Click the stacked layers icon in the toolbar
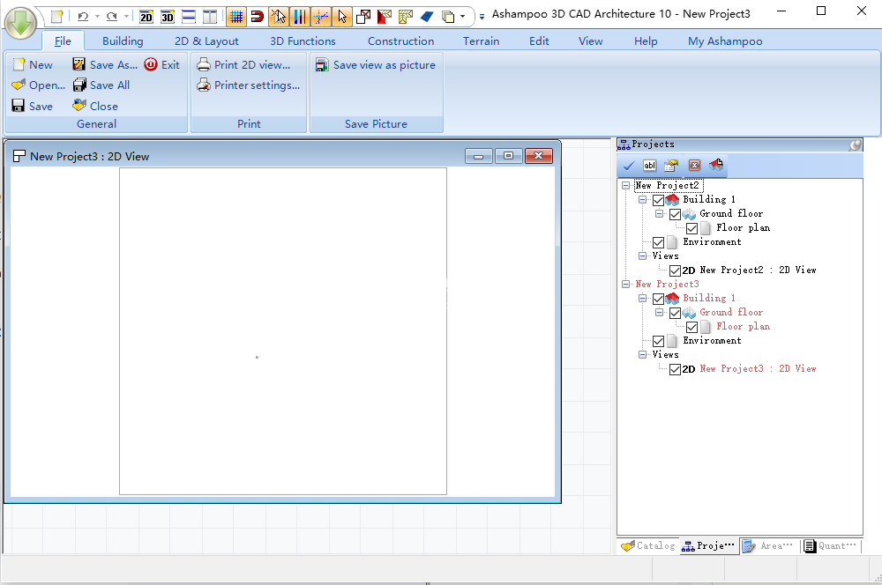Image resolution: width=882 pixels, height=585 pixels. (448, 17)
